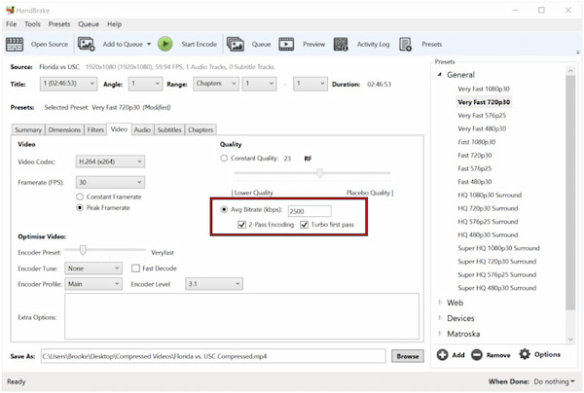Click the Preview toolbar icon
The height and width of the screenshot is (393, 584).
[x=287, y=44]
